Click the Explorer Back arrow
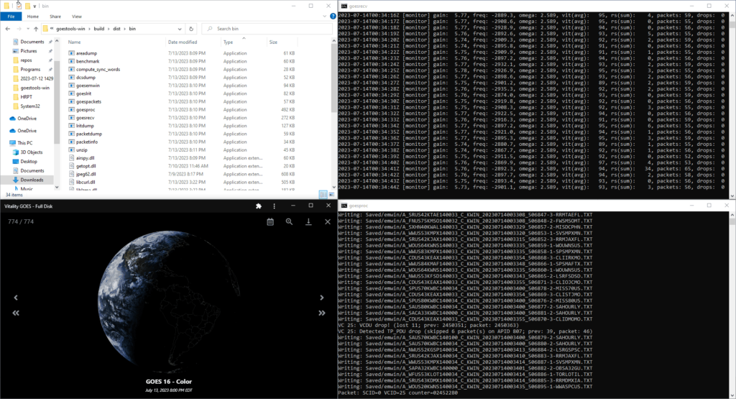The width and height of the screenshot is (736, 399). pyautogui.click(x=7, y=29)
